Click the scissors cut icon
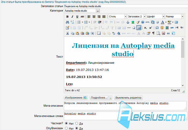Image resolution: width=188 pixels, height=130 pixels. (x=67, y=33)
